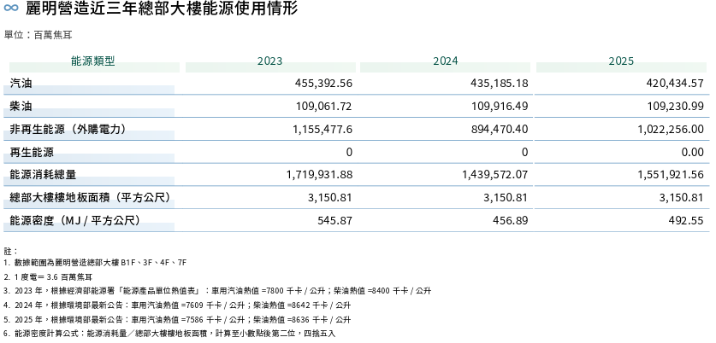Click the 2024 再生能源 value 0
Viewport: 716px width, 343px height.
click(x=525, y=152)
